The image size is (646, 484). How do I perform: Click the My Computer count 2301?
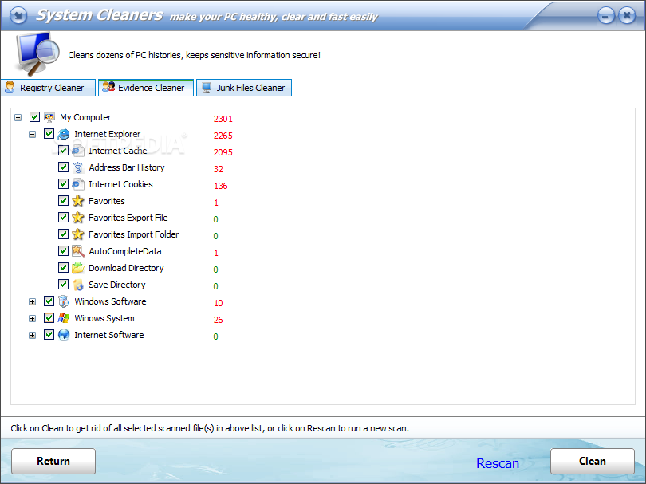click(x=223, y=119)
